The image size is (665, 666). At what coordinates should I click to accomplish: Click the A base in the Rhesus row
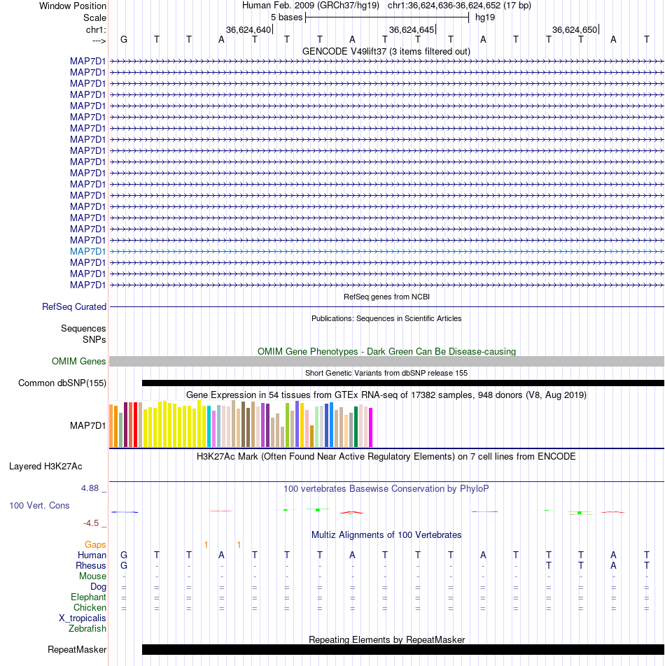613,566
